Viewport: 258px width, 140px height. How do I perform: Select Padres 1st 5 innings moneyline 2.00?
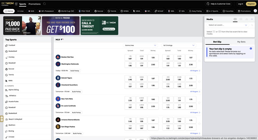click(191, 127)
